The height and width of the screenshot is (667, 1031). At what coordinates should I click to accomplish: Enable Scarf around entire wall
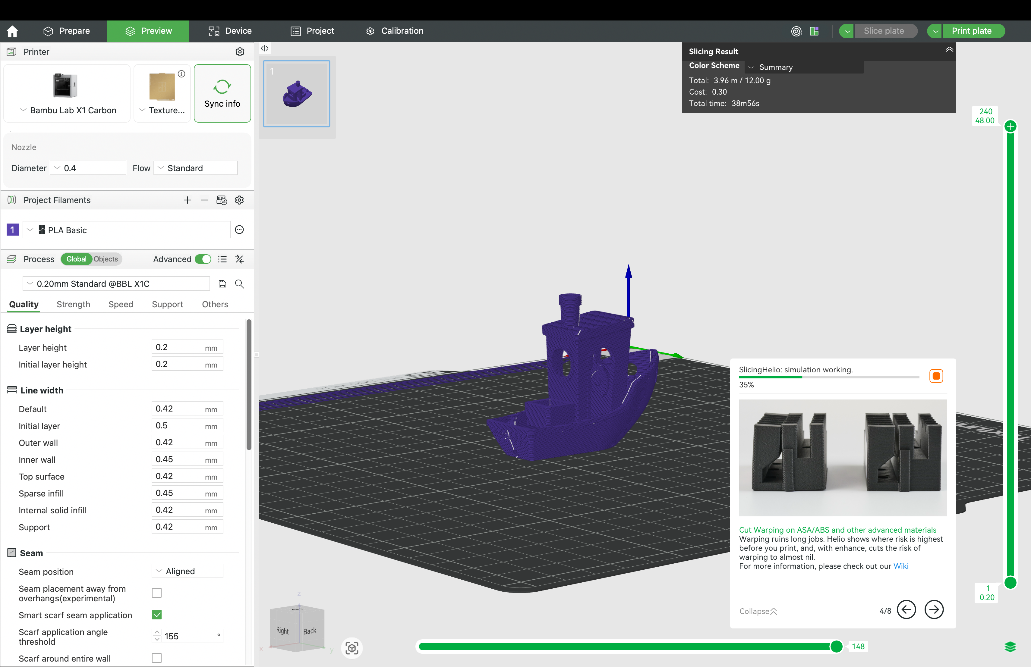pyautogui.click(x=157, y=658)
